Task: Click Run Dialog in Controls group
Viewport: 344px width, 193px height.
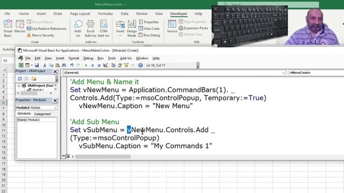Action: (x=149, y=35)
